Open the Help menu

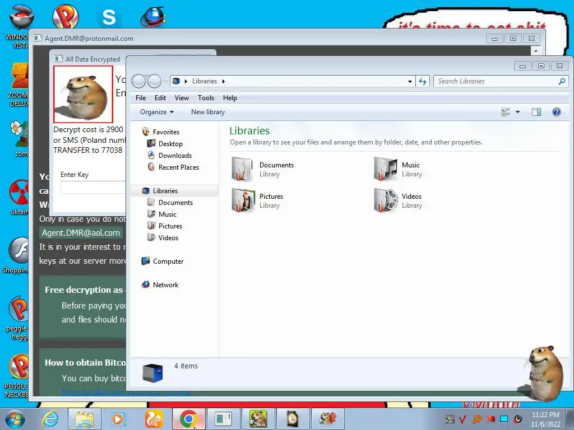pyautogui.click(x=230, y=98)
